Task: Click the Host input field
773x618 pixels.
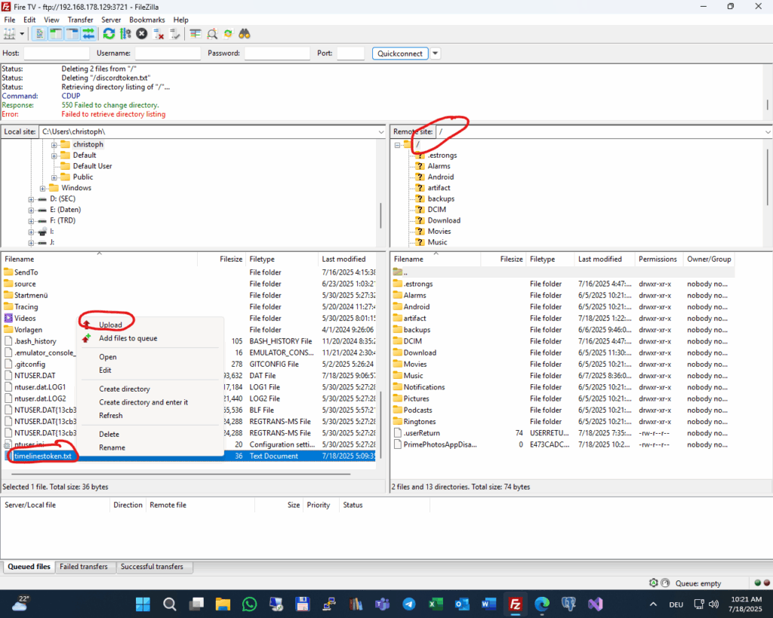Action: point(57,54)
